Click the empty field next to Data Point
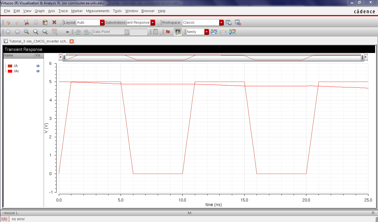Viewport: 378px width, 222px height. point(139,32)
